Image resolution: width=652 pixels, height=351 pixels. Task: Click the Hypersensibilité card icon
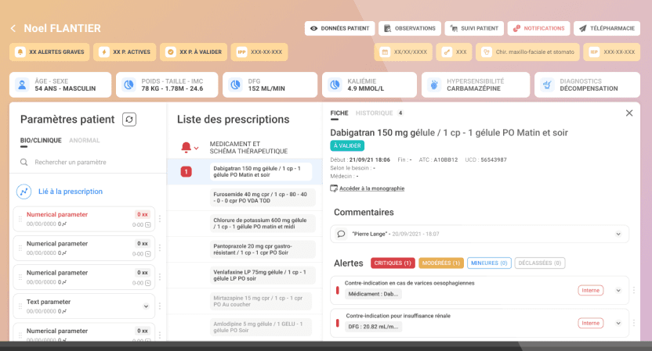(434, 84)
